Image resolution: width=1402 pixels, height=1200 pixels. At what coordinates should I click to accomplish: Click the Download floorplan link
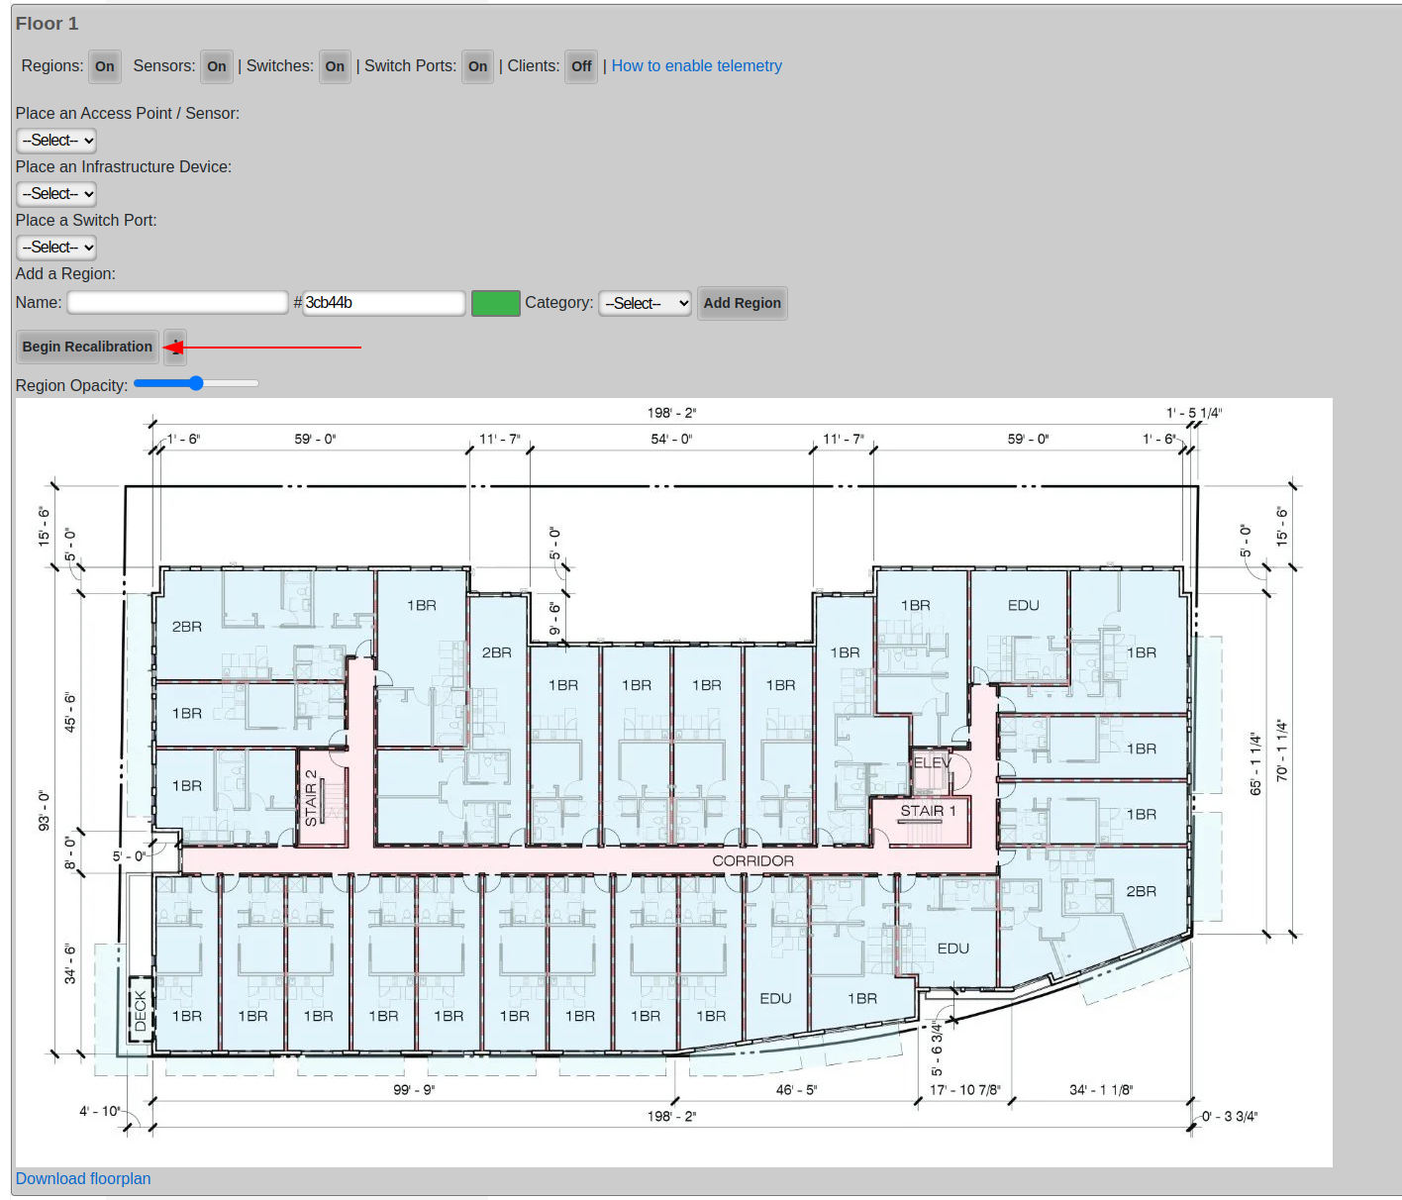click(83, 1178)
